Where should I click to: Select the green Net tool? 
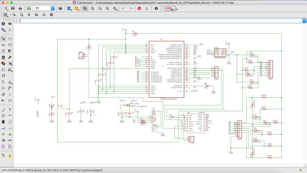point(10,128)
